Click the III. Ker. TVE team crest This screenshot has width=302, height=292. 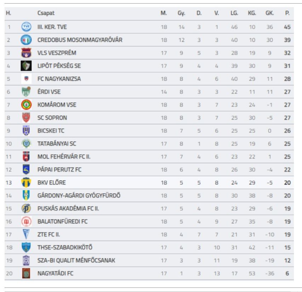point(26,27)
